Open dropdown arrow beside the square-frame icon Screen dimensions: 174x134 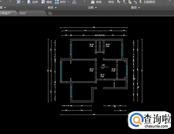point(23,2)
